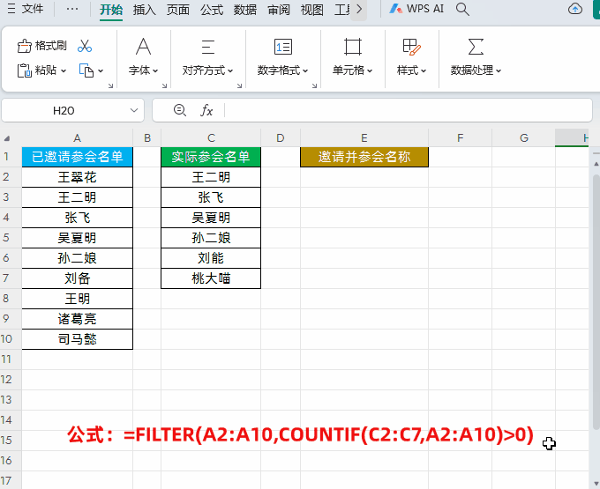Click the fx insert function icon
600x489 pixels.
[x=206, y=110]
